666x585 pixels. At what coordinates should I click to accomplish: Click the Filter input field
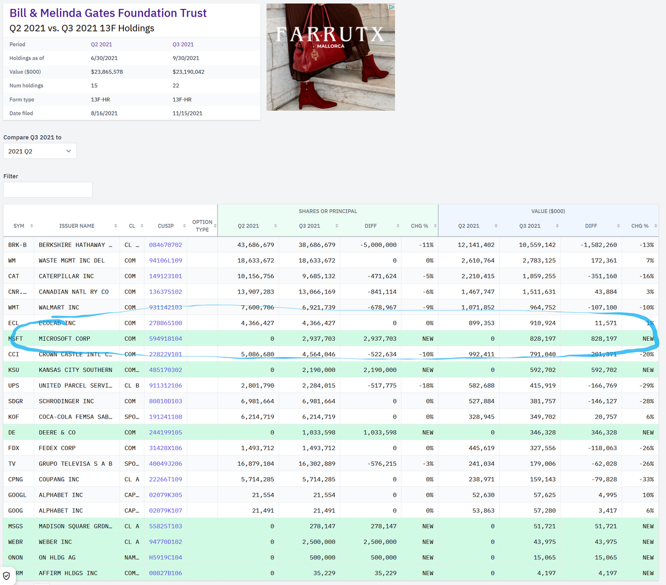tap(48, 190)
